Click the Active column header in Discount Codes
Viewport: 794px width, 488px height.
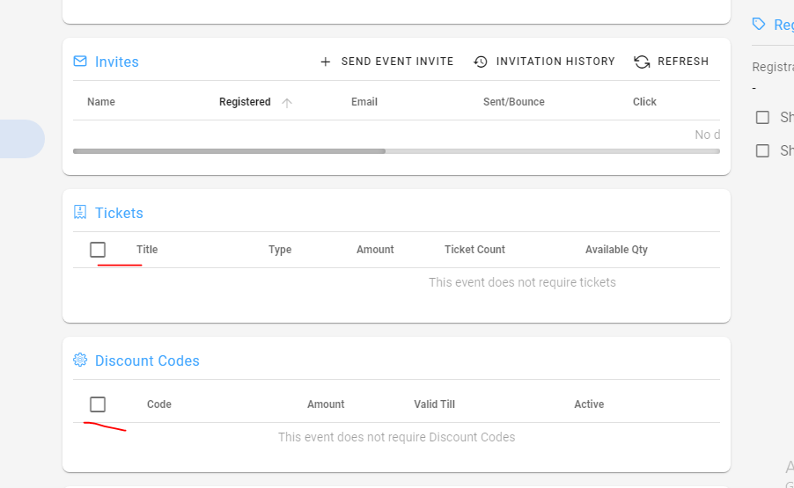pos(589,404)
